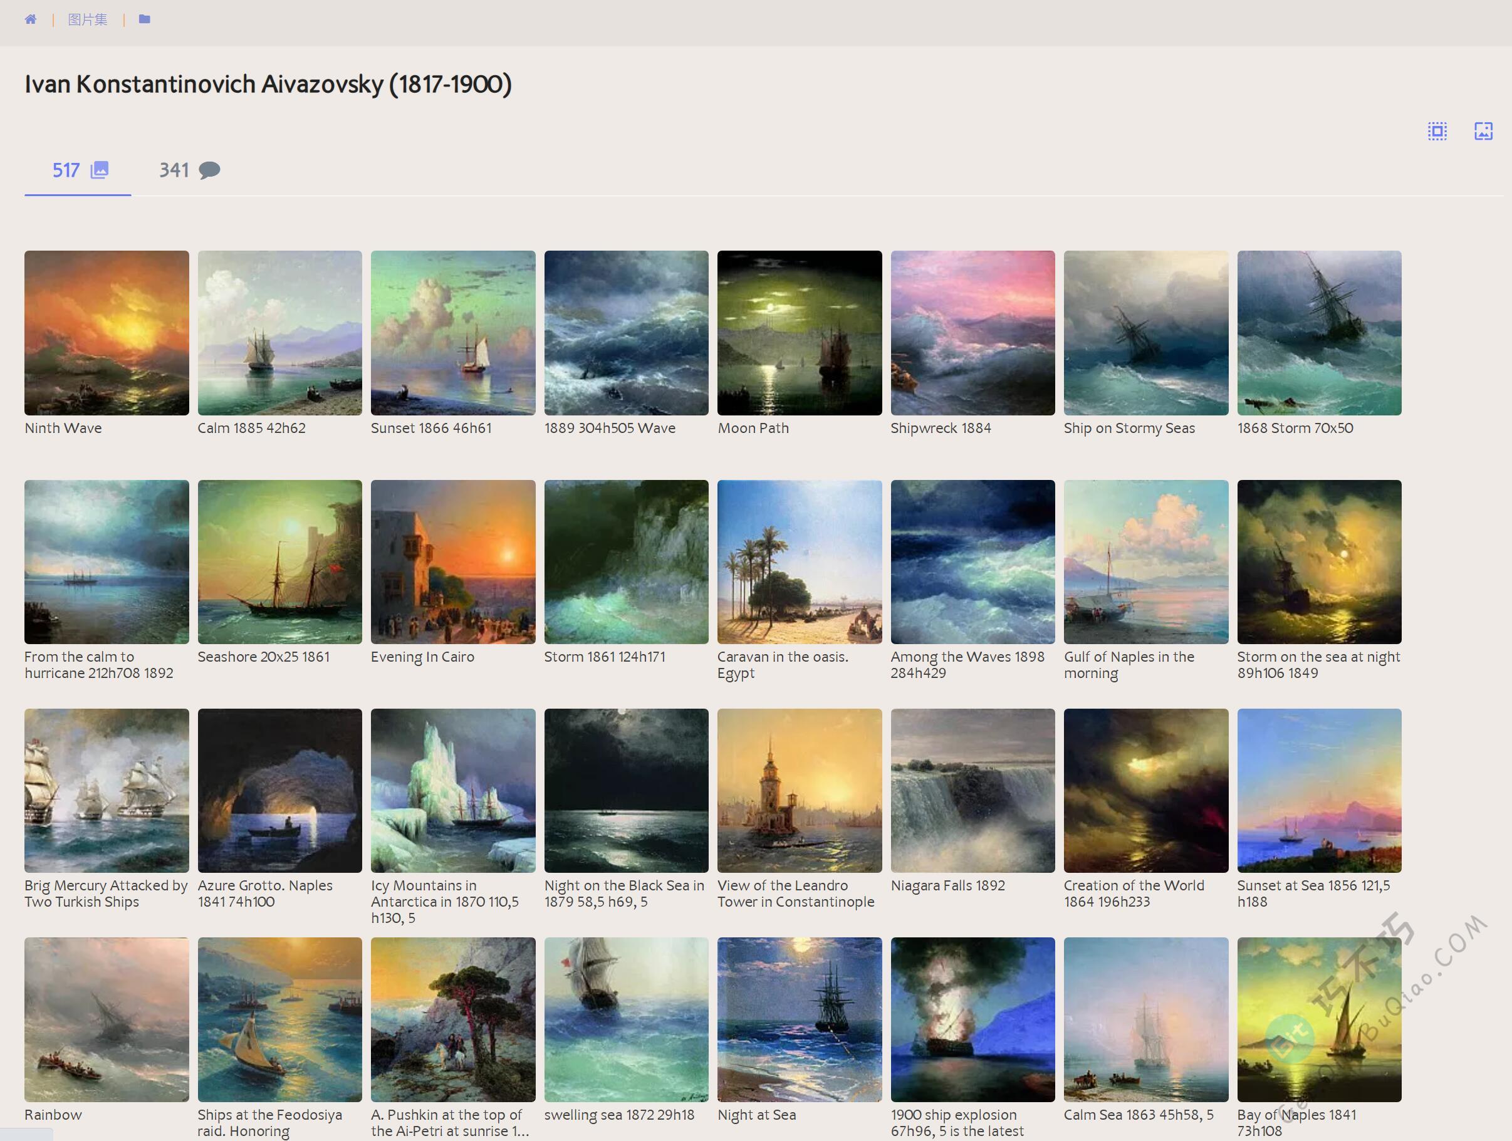Open the Among the Waves thumbnail
The height and width of the screenshot is (1141, 1512).
click(972, 562)
